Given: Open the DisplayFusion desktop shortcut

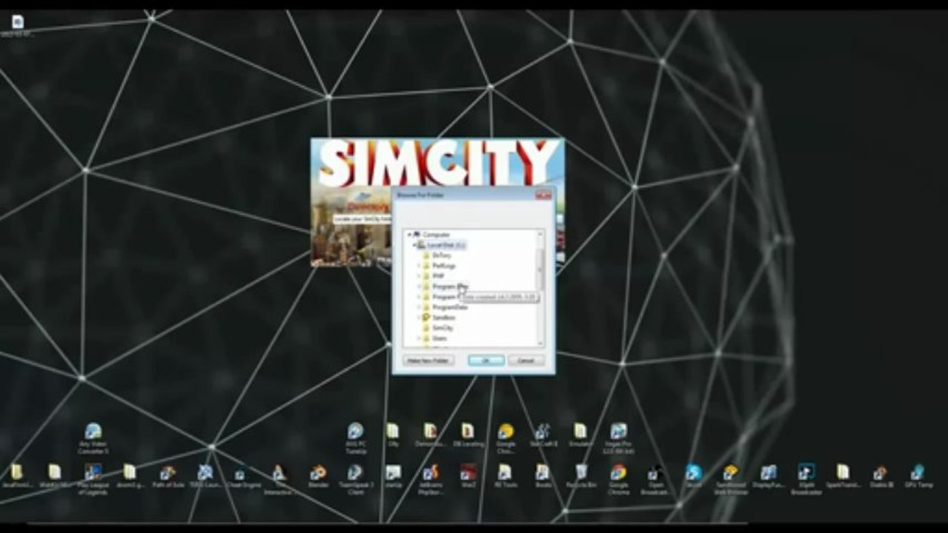Looking at the screenshot, I should click(769, 477).
